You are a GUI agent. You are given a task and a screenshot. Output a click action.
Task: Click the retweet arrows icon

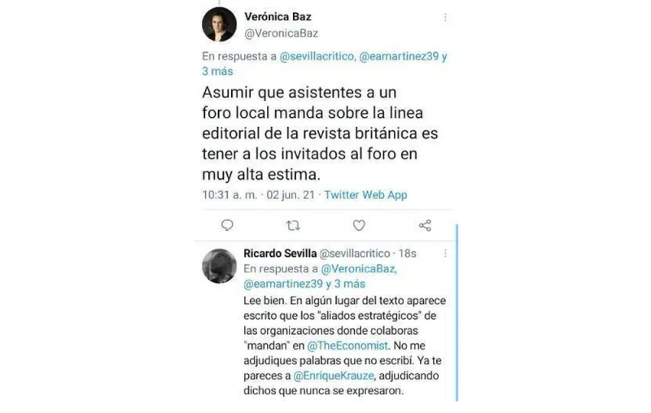point(293,225)
